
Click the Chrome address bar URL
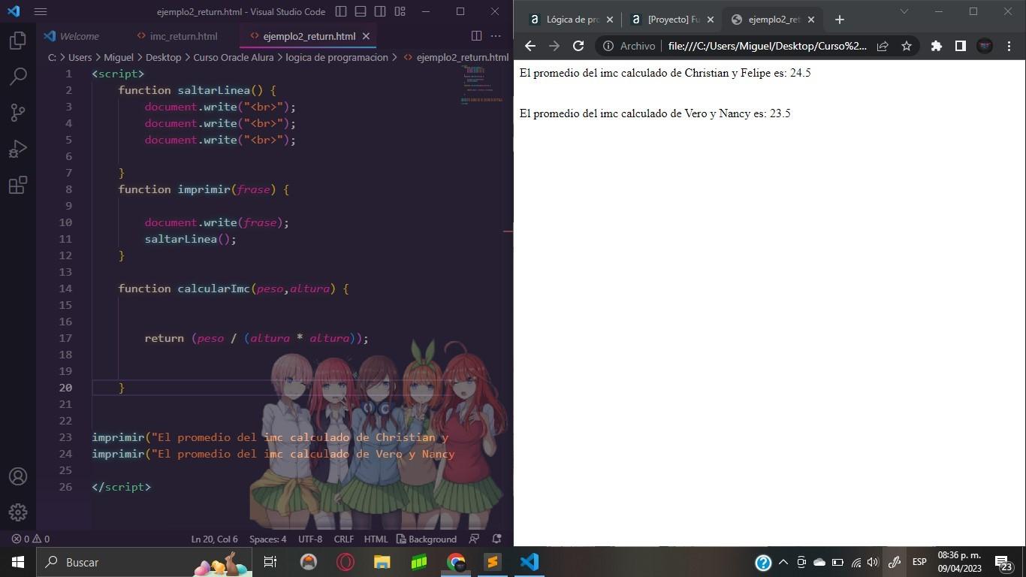(767, 46)
